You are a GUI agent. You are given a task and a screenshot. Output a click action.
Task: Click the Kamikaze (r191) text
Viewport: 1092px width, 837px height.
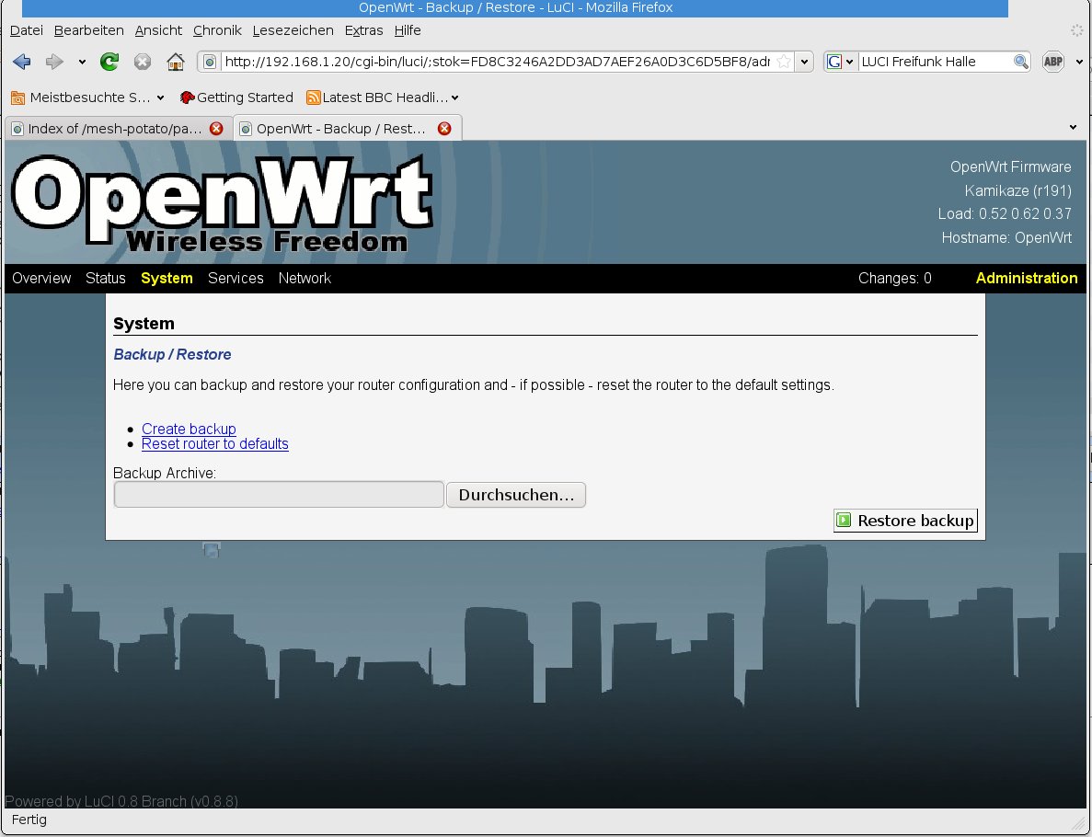point(1017,190)
